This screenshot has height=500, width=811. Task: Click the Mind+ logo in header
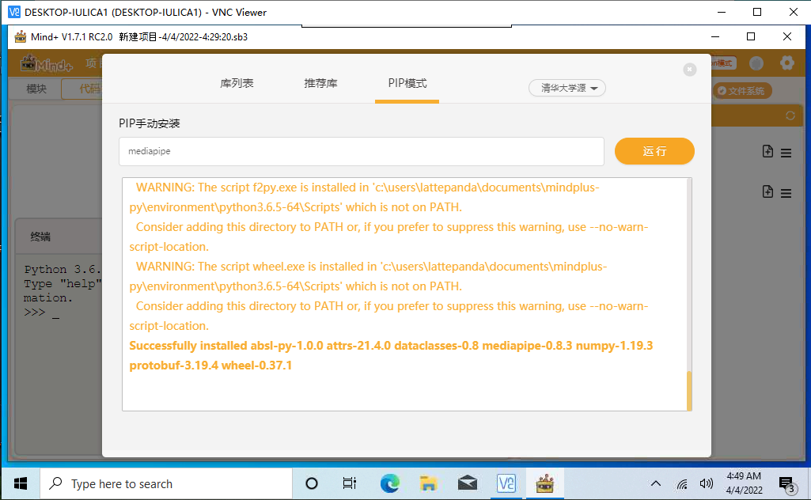[47, 63]
